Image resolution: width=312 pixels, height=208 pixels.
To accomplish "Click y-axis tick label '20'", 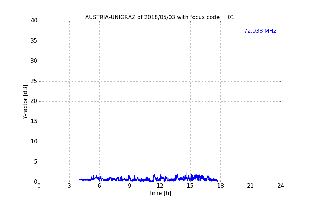I will click(34, 101).
